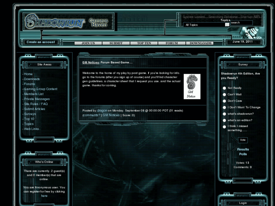
Task: Select the I think I missed something option
Action: point(224,127)
